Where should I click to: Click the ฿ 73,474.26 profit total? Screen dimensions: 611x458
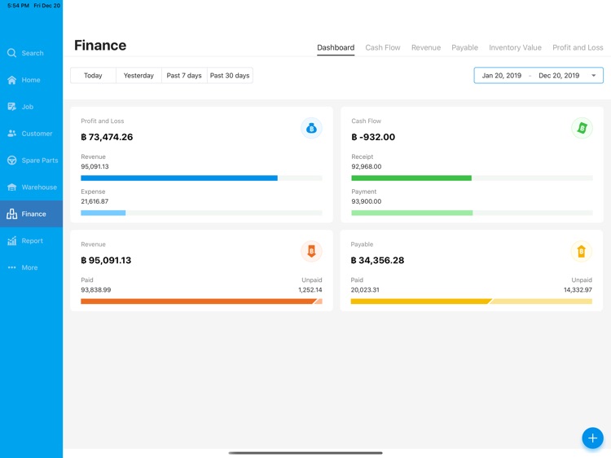pyautogui.click(x=107, y=137)
